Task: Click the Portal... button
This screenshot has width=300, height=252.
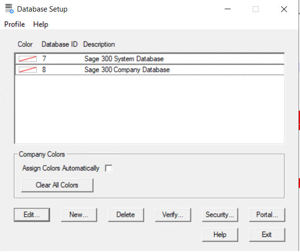Action: [x=267, y=215]
